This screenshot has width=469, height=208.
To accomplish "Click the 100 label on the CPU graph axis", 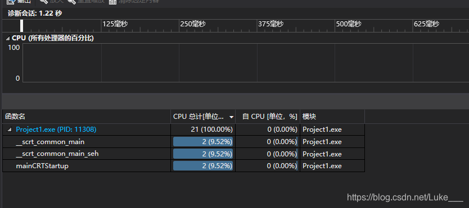I will click(13, 48).
